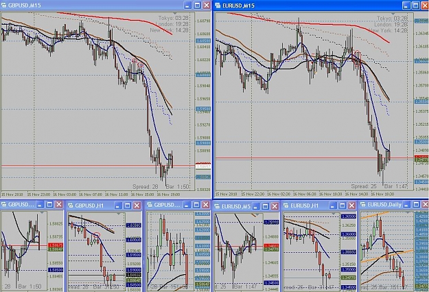Click the chart icon of the GBPUSD window right of GBPUSD,H1

tap(150, 205)
